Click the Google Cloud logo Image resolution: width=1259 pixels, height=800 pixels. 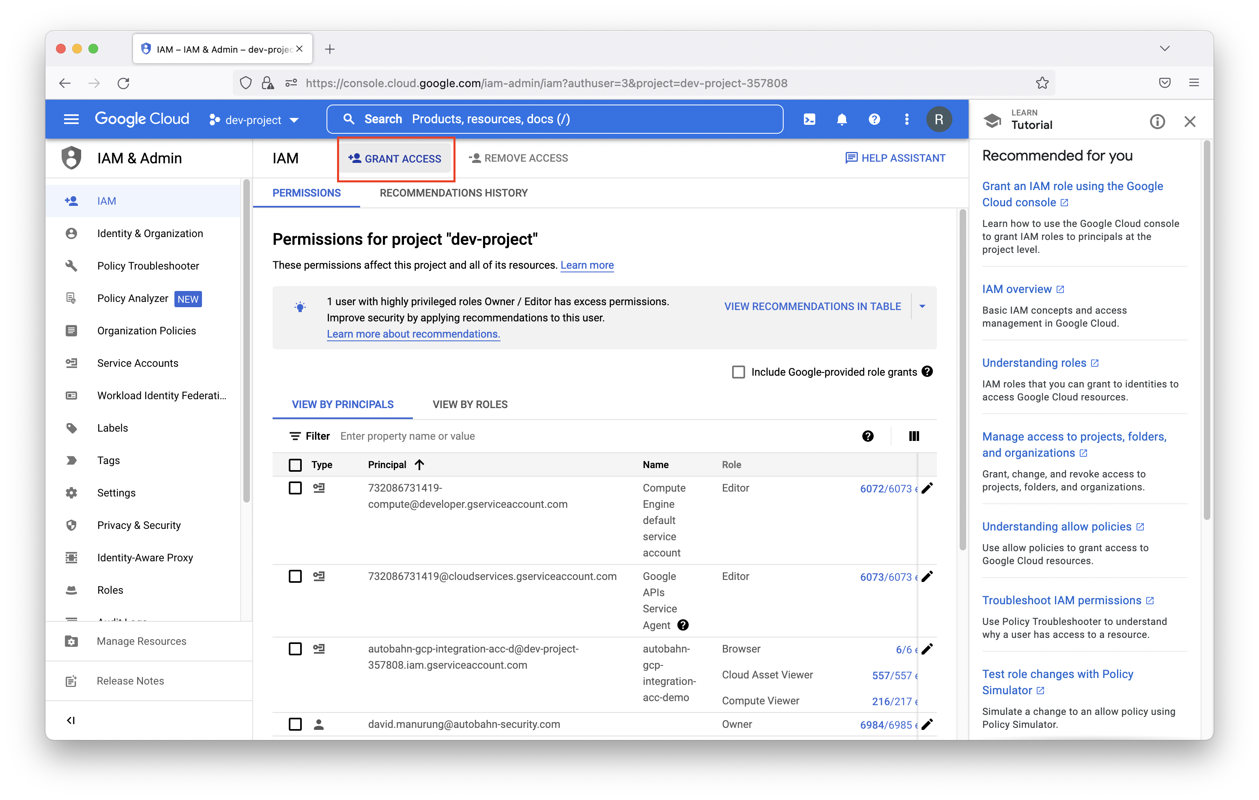click(x=142, y=119)
